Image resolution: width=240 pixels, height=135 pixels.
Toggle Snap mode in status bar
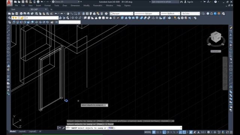(x=157, y=132)
